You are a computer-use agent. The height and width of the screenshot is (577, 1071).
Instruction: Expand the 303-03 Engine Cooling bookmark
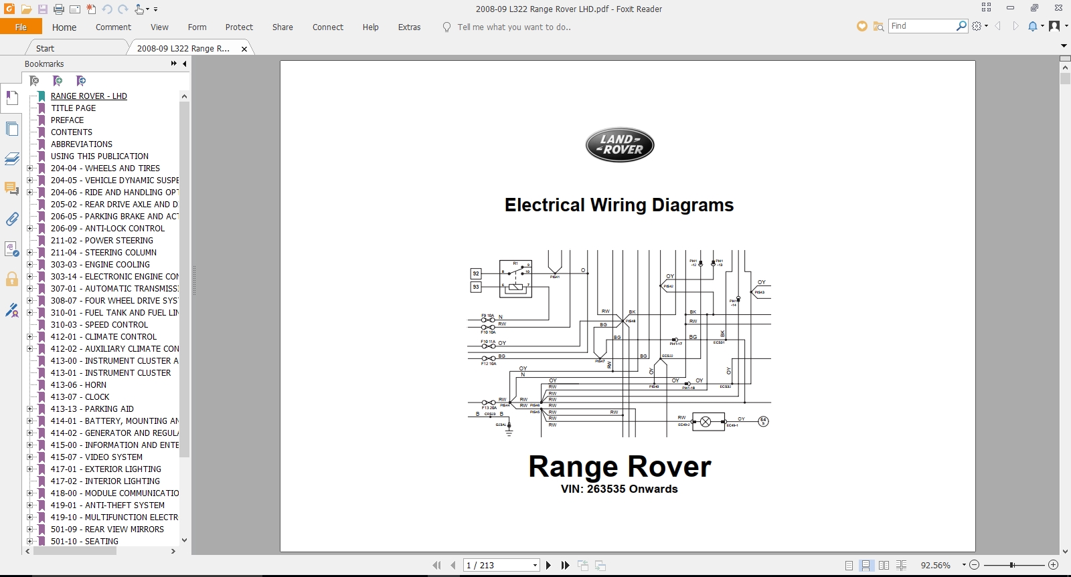click(29, 265)
